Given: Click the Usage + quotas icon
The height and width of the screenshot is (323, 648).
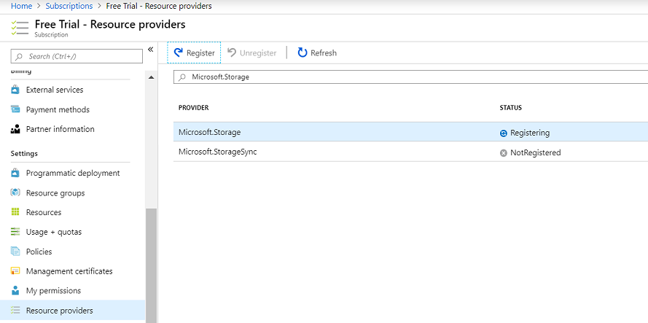Looking at the screenshot, I should [15, 232].
